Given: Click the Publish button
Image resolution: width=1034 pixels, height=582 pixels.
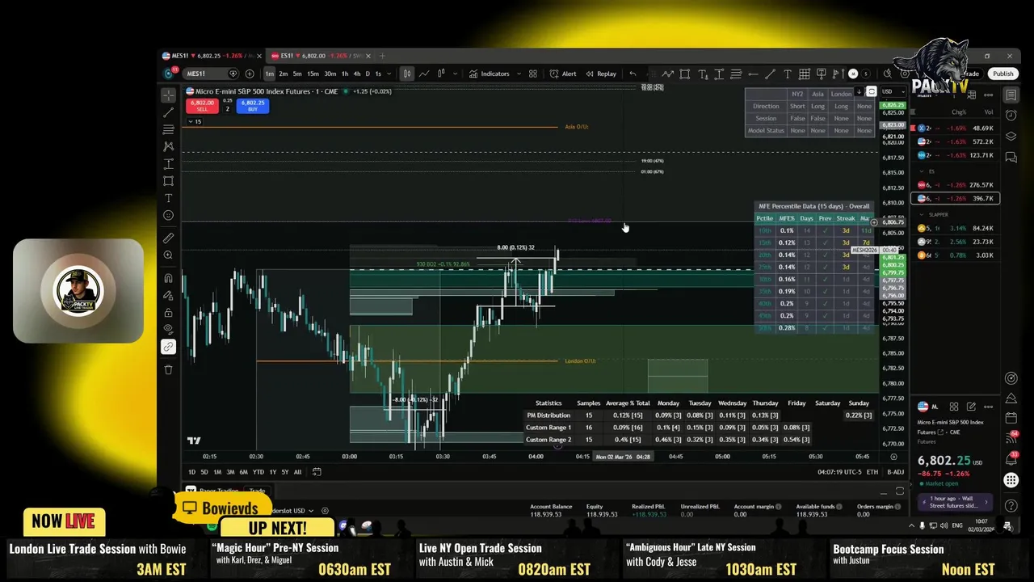Looking at the screenshot, I should pos(1003,74).
